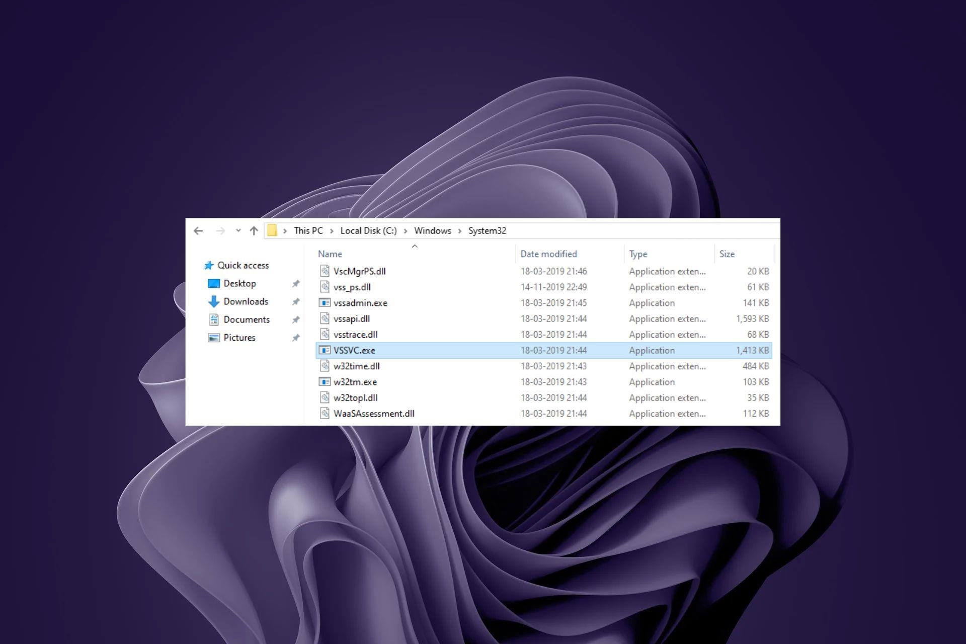Select the VSSVC.exe file name
Screen dimensions: 966x644
tap(354, 350)
